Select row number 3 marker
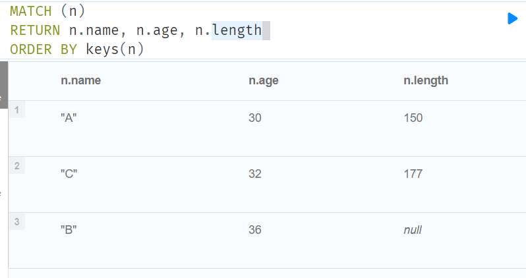526x278 pixels. click(x=17, y=221)
